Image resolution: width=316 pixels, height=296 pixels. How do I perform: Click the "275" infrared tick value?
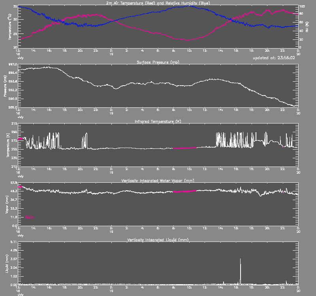tap(14, 141)
